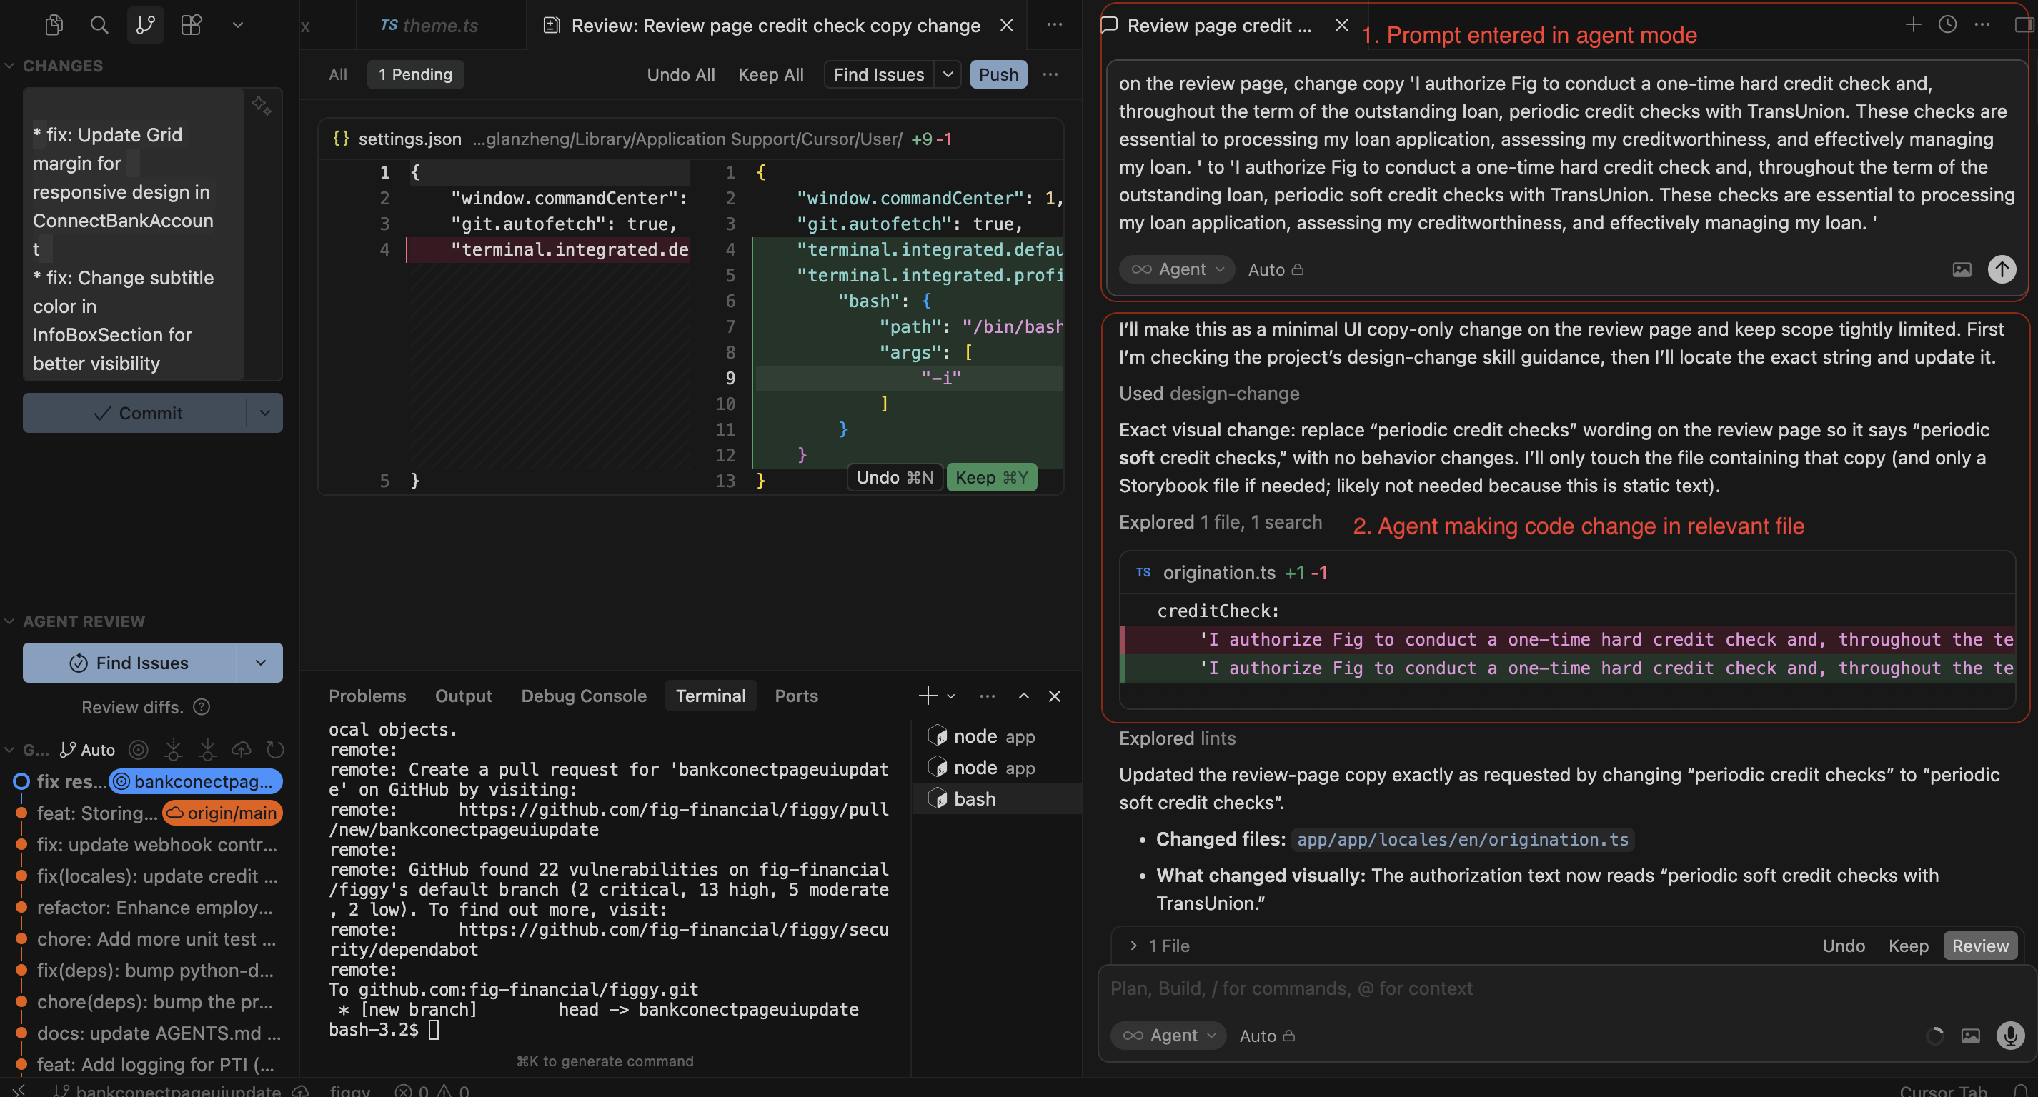The width and height of the screenshot is (2038, 1097).
Task: Select the bash terminal entry
Action: click(998, 799)
